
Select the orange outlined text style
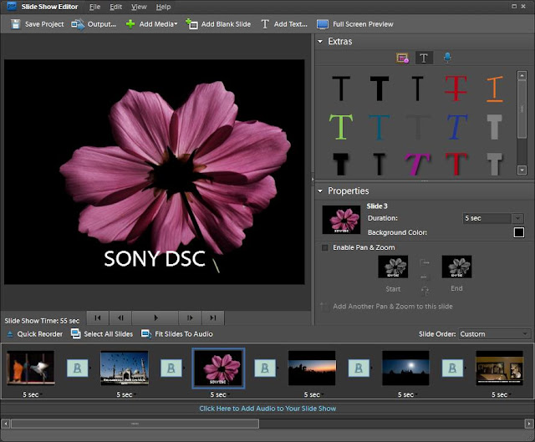(494, 89)
